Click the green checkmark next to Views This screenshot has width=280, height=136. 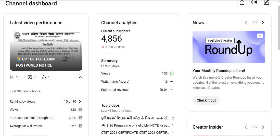tap(172, 73)
